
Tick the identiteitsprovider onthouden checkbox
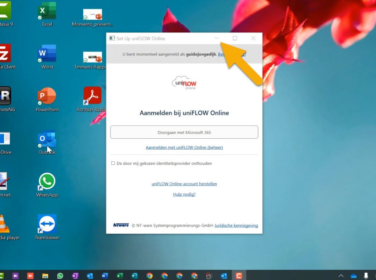click(x=113, y=163)
